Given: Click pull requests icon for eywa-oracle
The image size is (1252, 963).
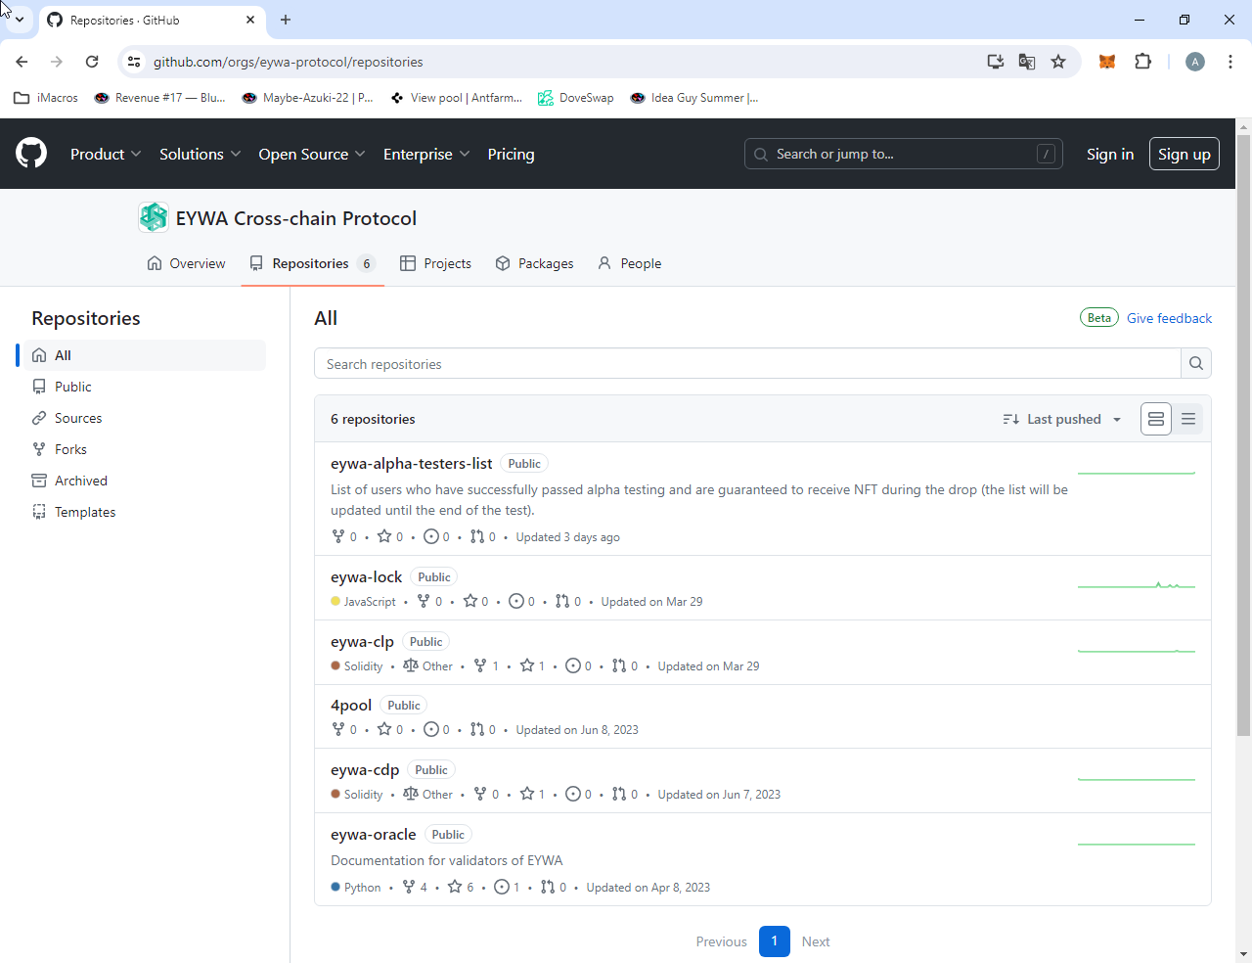Looking at the screenshot, I should click(x=548, y=887).
